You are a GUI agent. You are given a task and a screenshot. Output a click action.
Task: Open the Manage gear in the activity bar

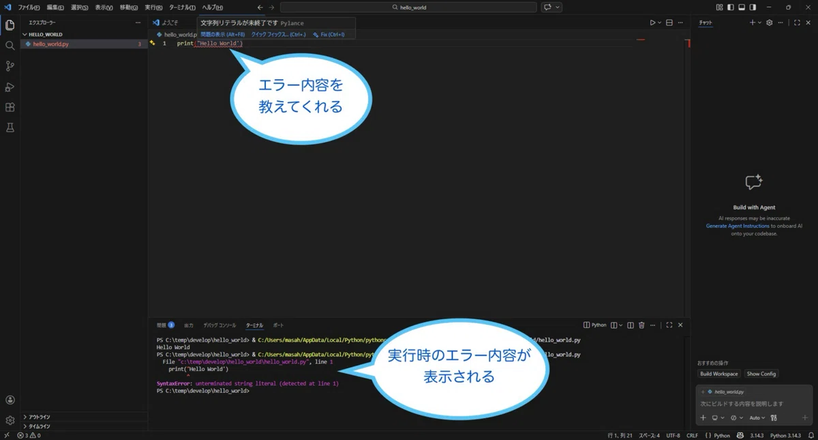point(10,420)
